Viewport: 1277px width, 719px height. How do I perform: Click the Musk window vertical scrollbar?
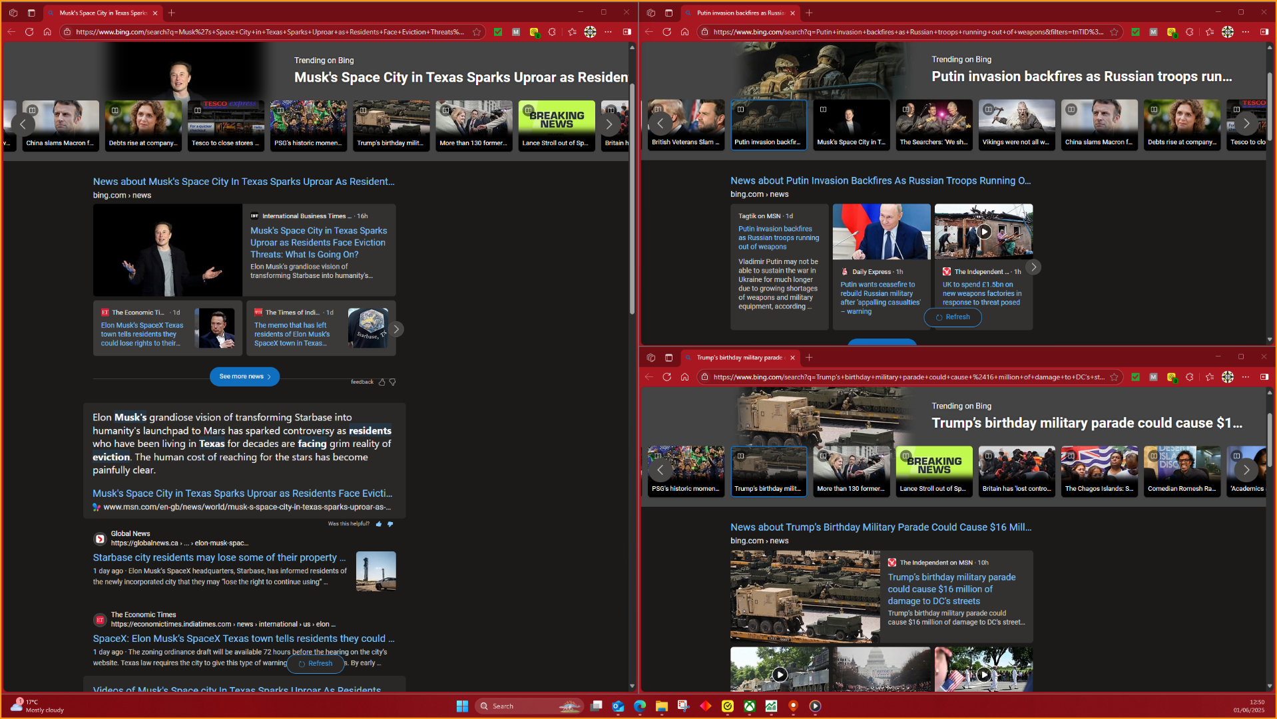click(x=633, y=200)
